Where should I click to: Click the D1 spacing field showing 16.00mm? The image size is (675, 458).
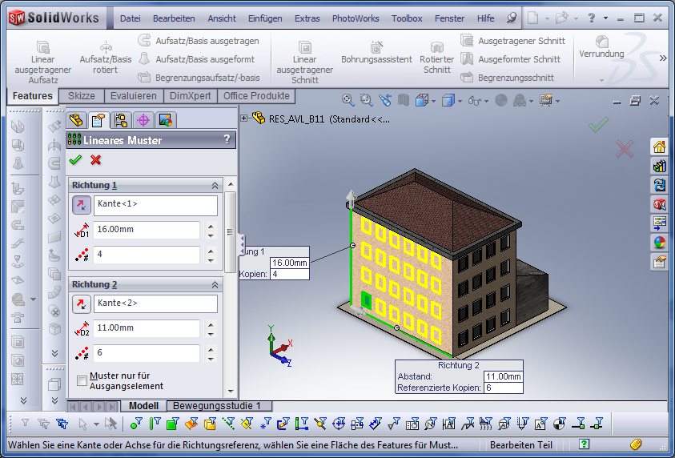(147, 230)
